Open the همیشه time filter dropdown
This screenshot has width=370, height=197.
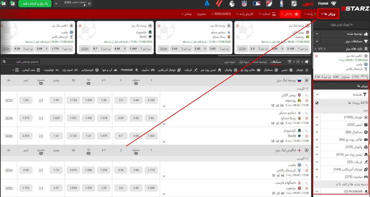[341, 95]
